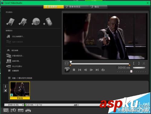Open DVD 8.5G disc type dropdown

point(14,105)
